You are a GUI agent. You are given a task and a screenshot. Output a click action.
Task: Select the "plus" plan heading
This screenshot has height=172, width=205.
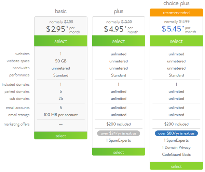click(119, 11)
